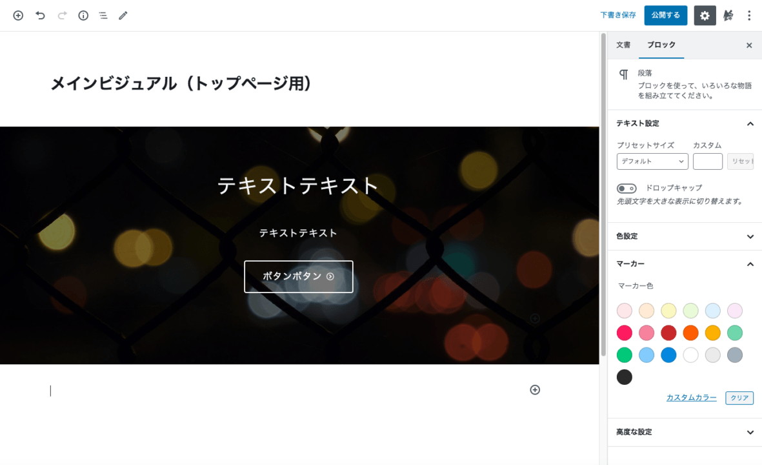Click the 公開する button

coord(666,15)
